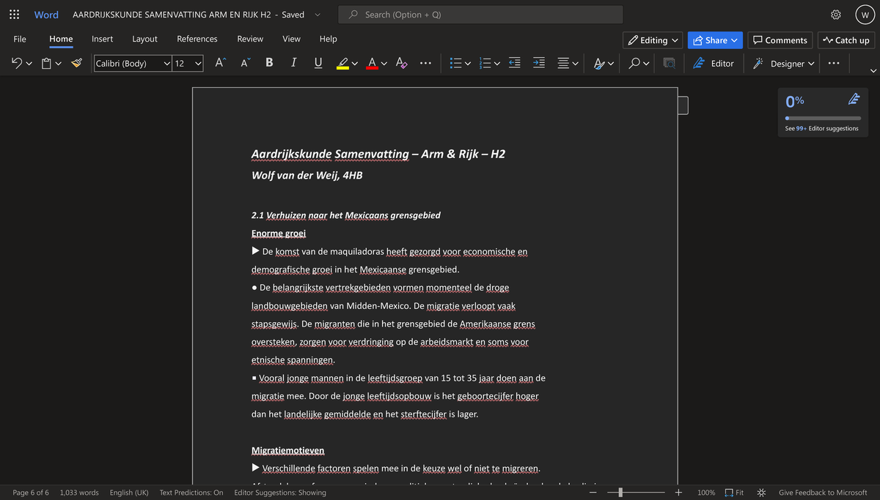Click the blue Share button
This screenshot has height=500, width=880.
pyautogui.click(x=715, y=40)
